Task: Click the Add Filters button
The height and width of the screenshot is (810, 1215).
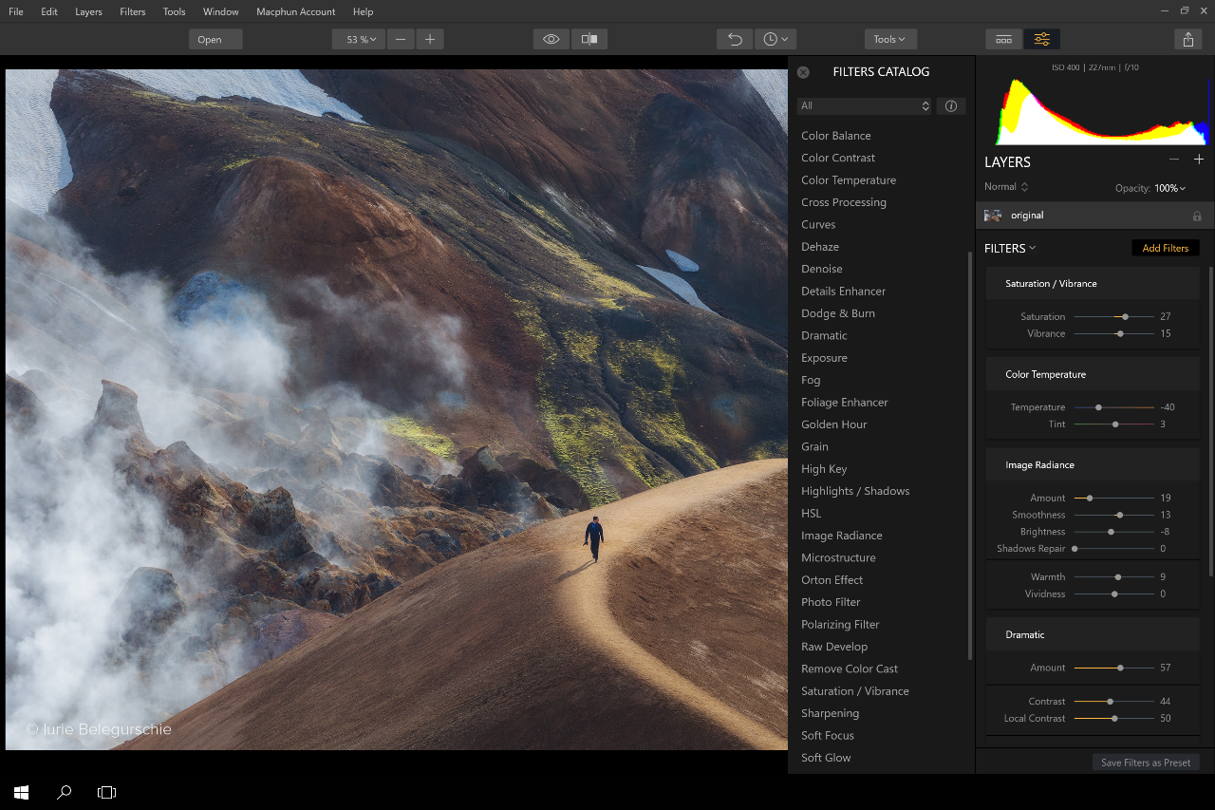Action: coord(1166,248)
